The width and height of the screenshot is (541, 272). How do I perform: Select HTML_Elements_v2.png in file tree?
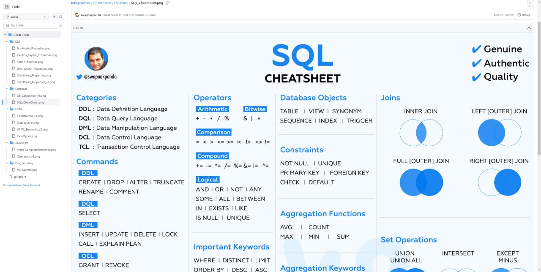[x=32, y=129]
